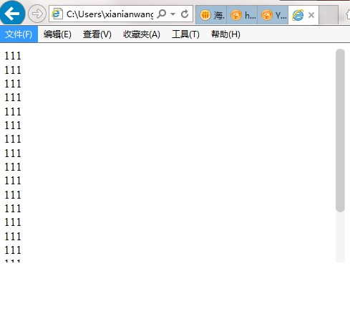Open the 收藏夹(A) menu
This screenshot has height=322, width=350.
(x=142, y=34)
